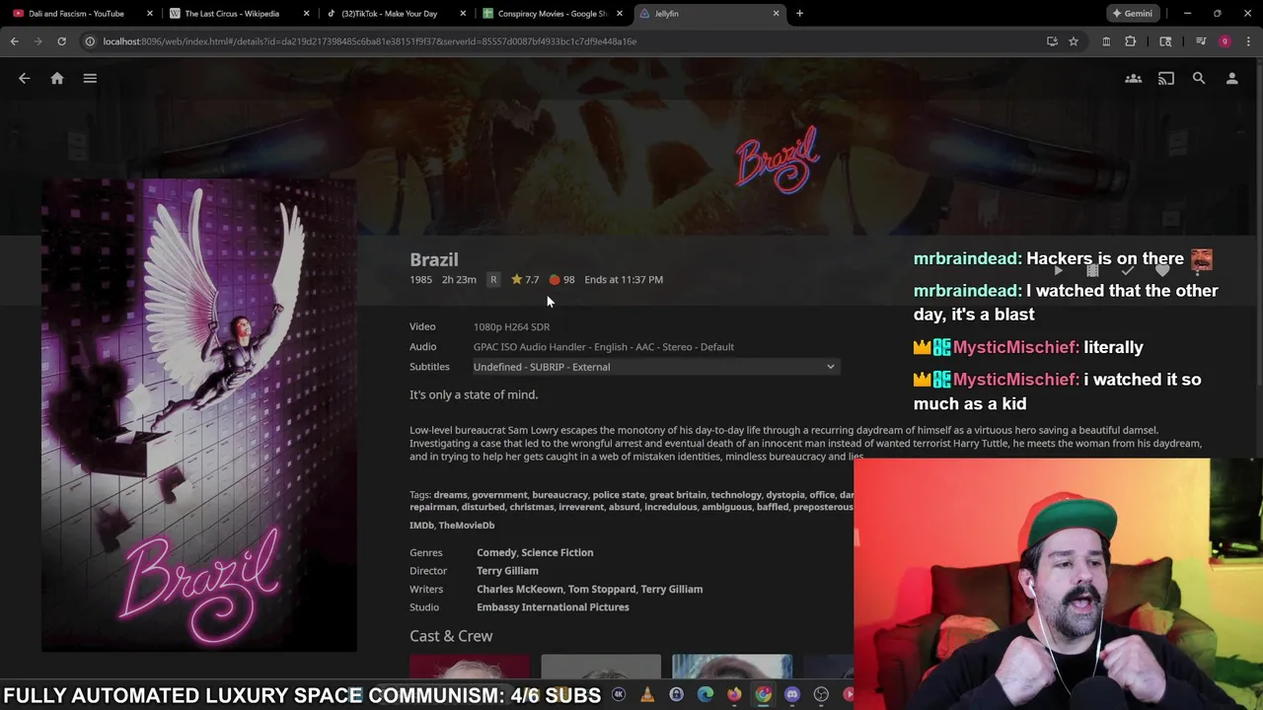Go back with Jellyfin's back arrow
The height and width of the screenshot is (710, 1263).
click(x=25, y=79)
